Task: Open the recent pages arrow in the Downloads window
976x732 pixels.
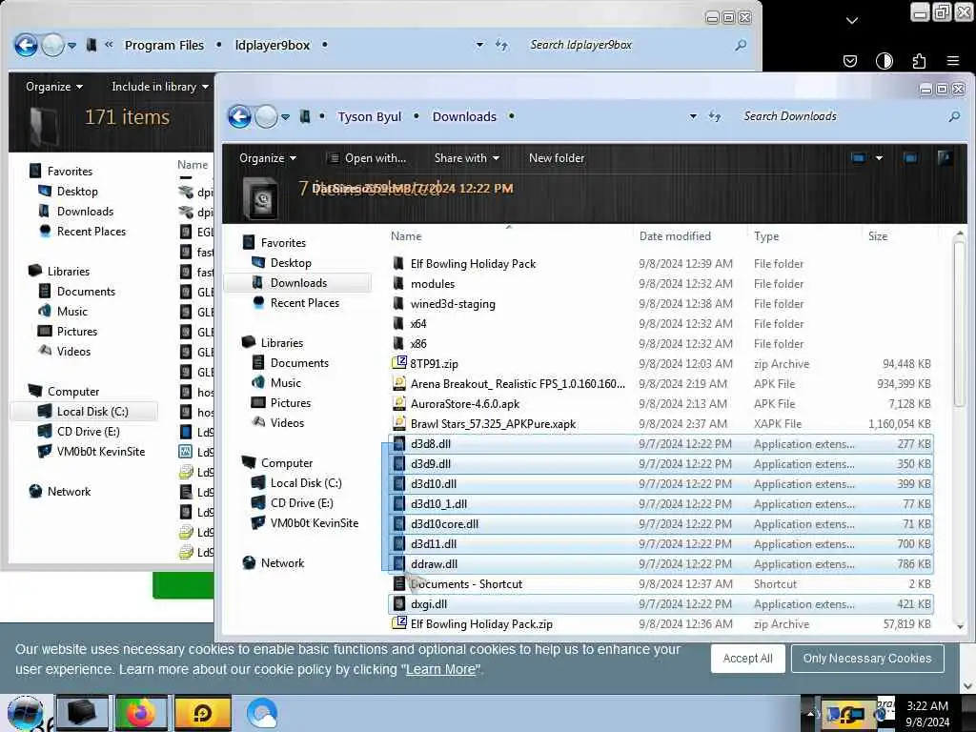Action: [285, 116]
